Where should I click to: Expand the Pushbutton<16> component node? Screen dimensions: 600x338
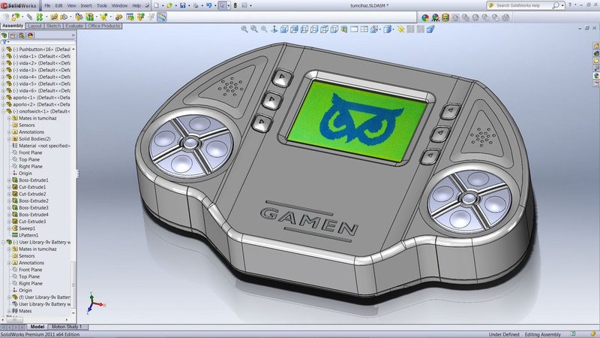pyautogui.click(x=4, y=50)
